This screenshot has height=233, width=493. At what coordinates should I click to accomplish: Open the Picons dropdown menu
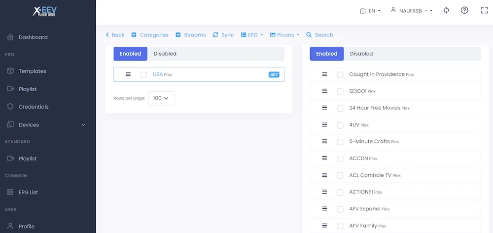pos(284,35)
